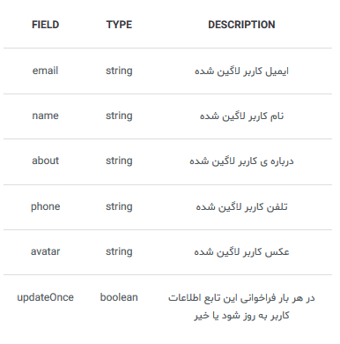Viewport: 340px width, 344px height.
Task: Click string type in email row
Action: click(119, 71)
